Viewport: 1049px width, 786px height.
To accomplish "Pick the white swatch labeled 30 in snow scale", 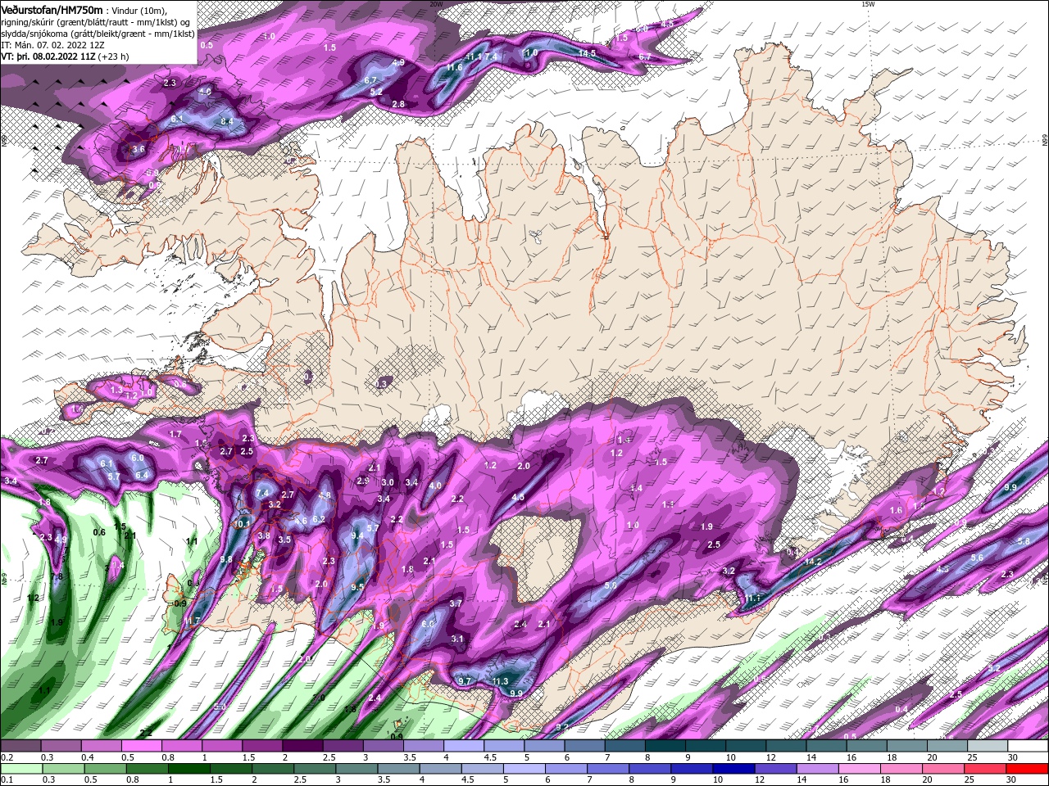I will [x=1029, y=746].
